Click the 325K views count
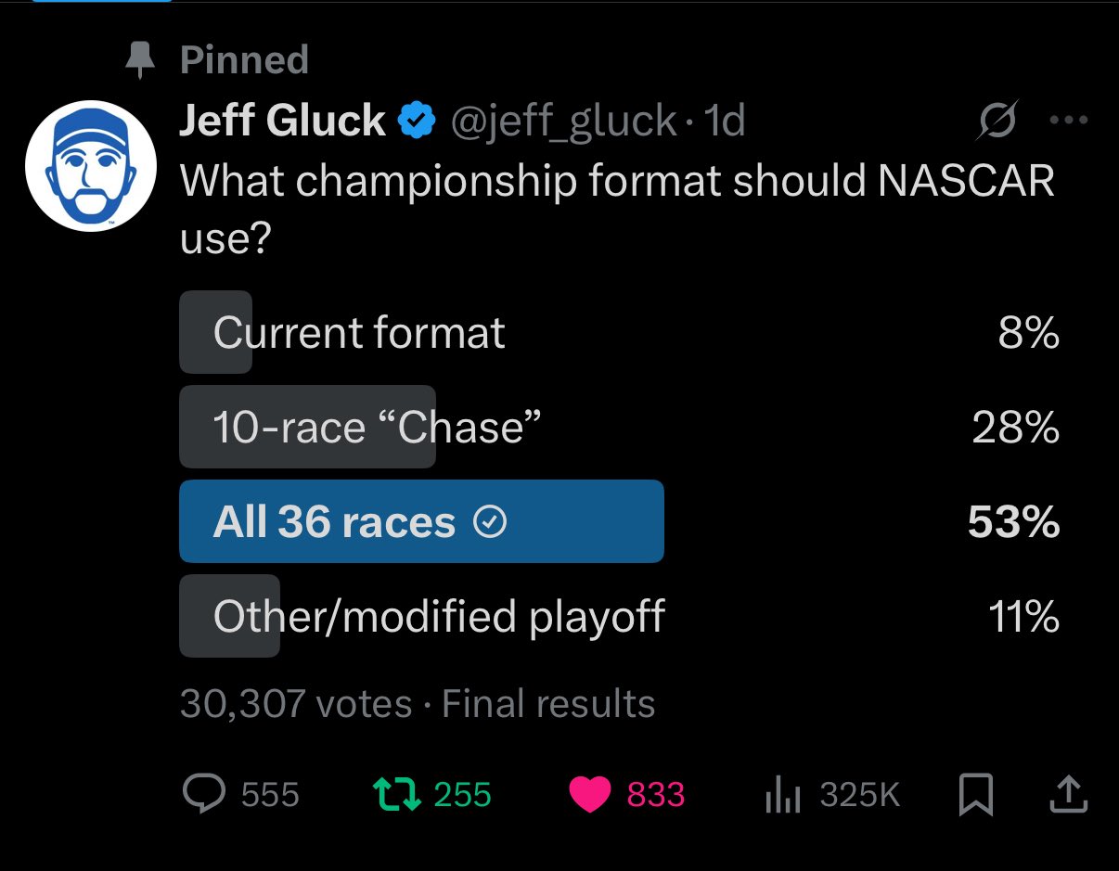The width and height of the screenshot is (1119, 871). 860,795
